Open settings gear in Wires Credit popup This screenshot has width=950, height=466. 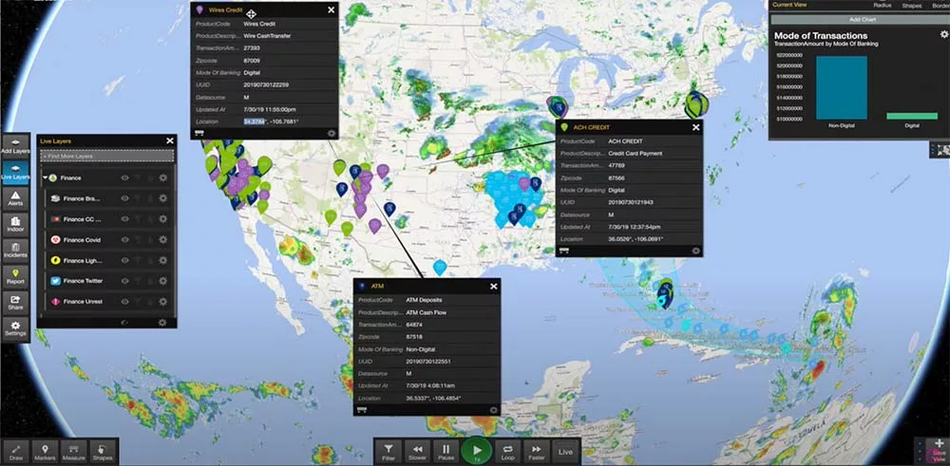pos(332,133)
